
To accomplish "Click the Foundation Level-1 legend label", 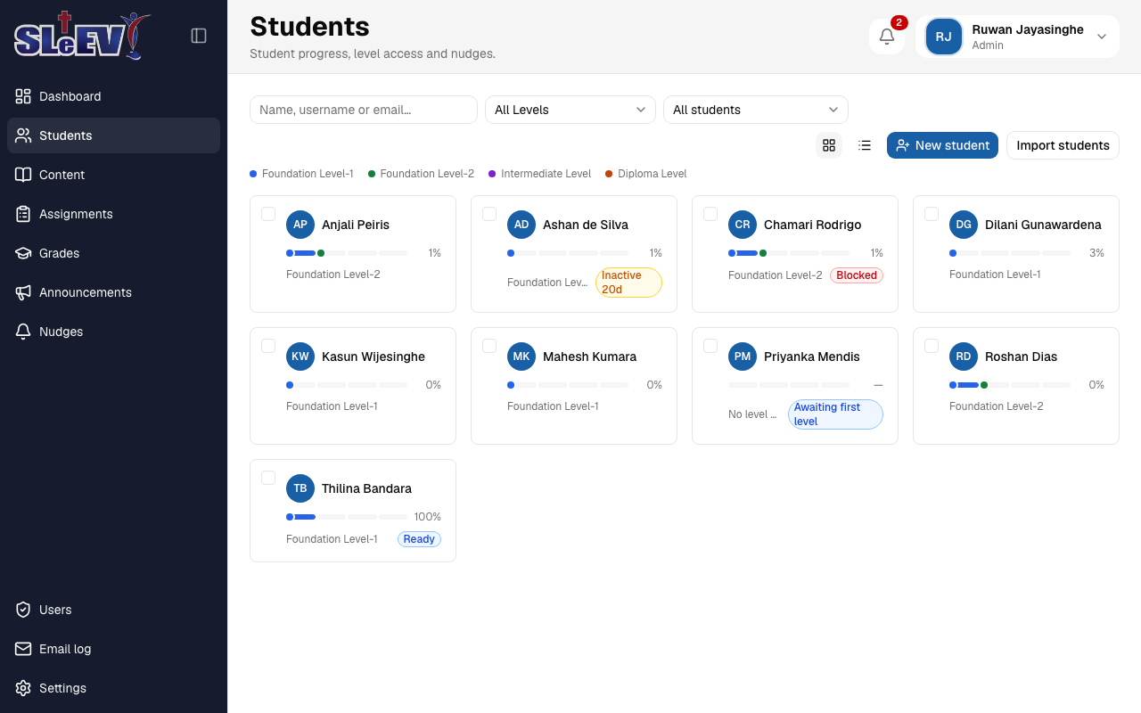I will [x=308, y=174].
